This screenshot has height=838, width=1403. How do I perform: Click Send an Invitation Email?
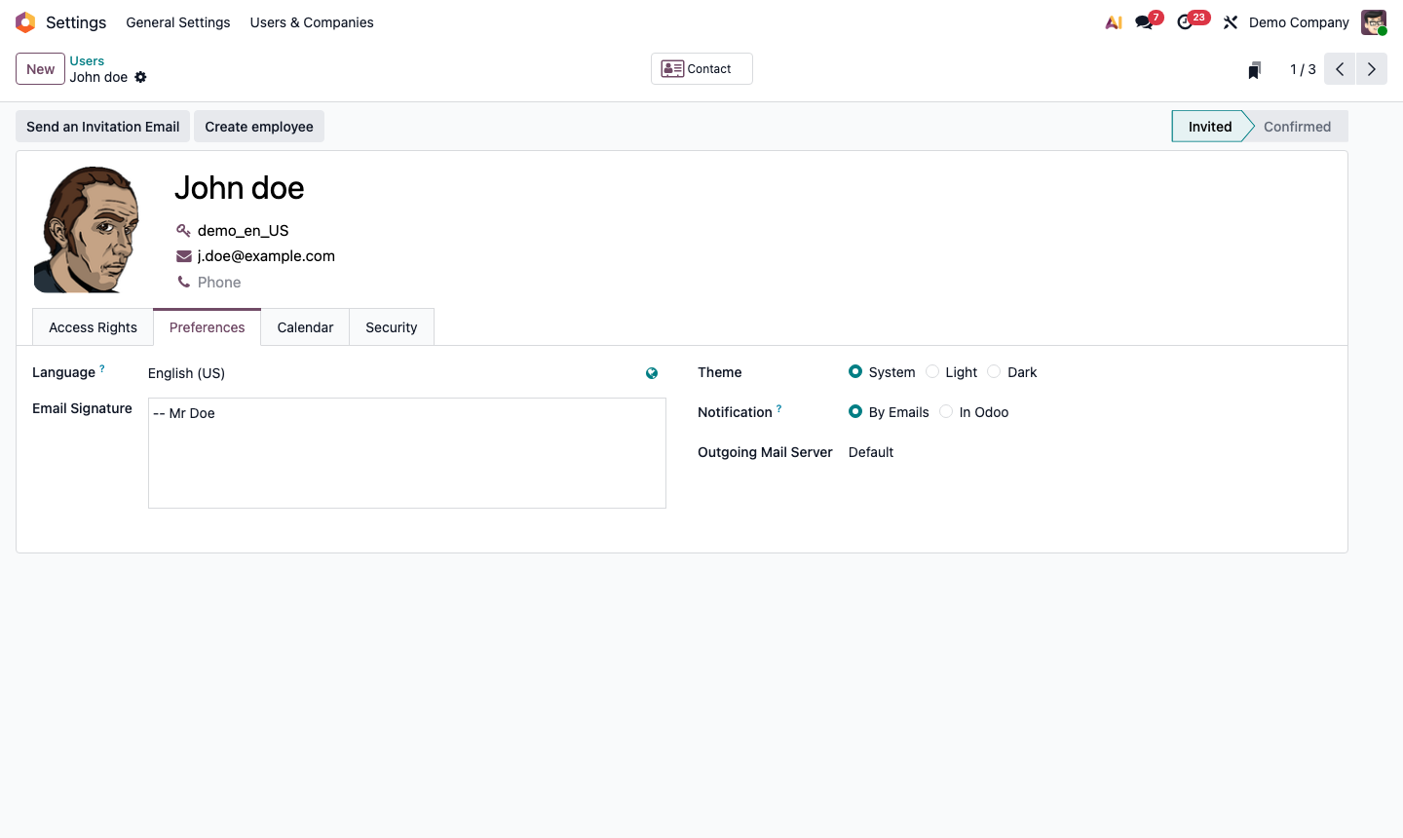point(101,126)
